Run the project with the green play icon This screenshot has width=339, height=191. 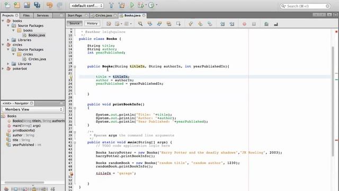click(x=132, y=5)
